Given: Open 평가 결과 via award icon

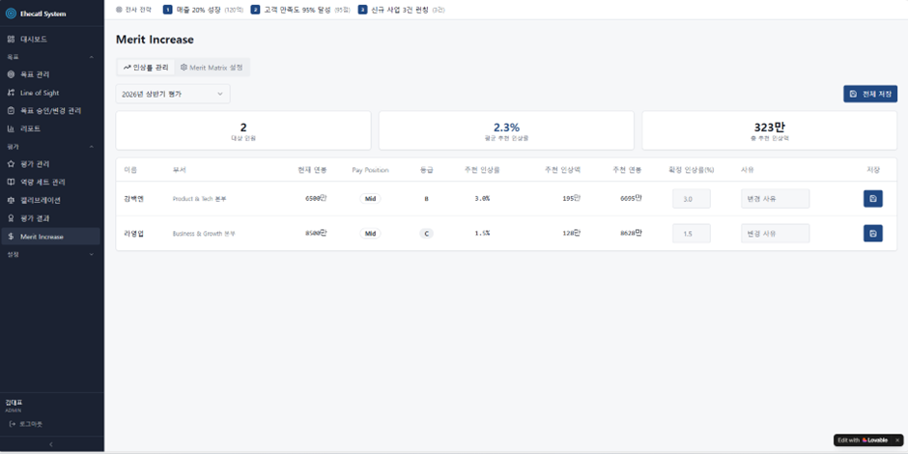Looking at the screenshot, I should (11, 218).
